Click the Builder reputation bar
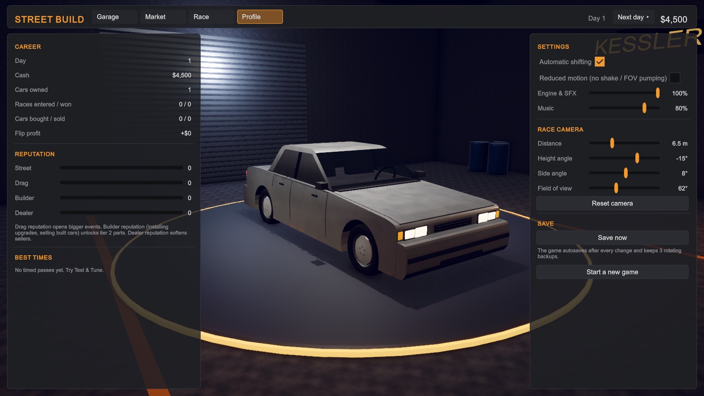Screen dimensions: 704x396 pos(121,198)
